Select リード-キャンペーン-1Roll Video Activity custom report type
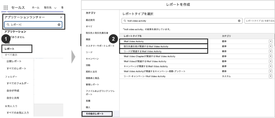Image resolution: width=275 pixels, height=118 pixels. tap(145, 76)
